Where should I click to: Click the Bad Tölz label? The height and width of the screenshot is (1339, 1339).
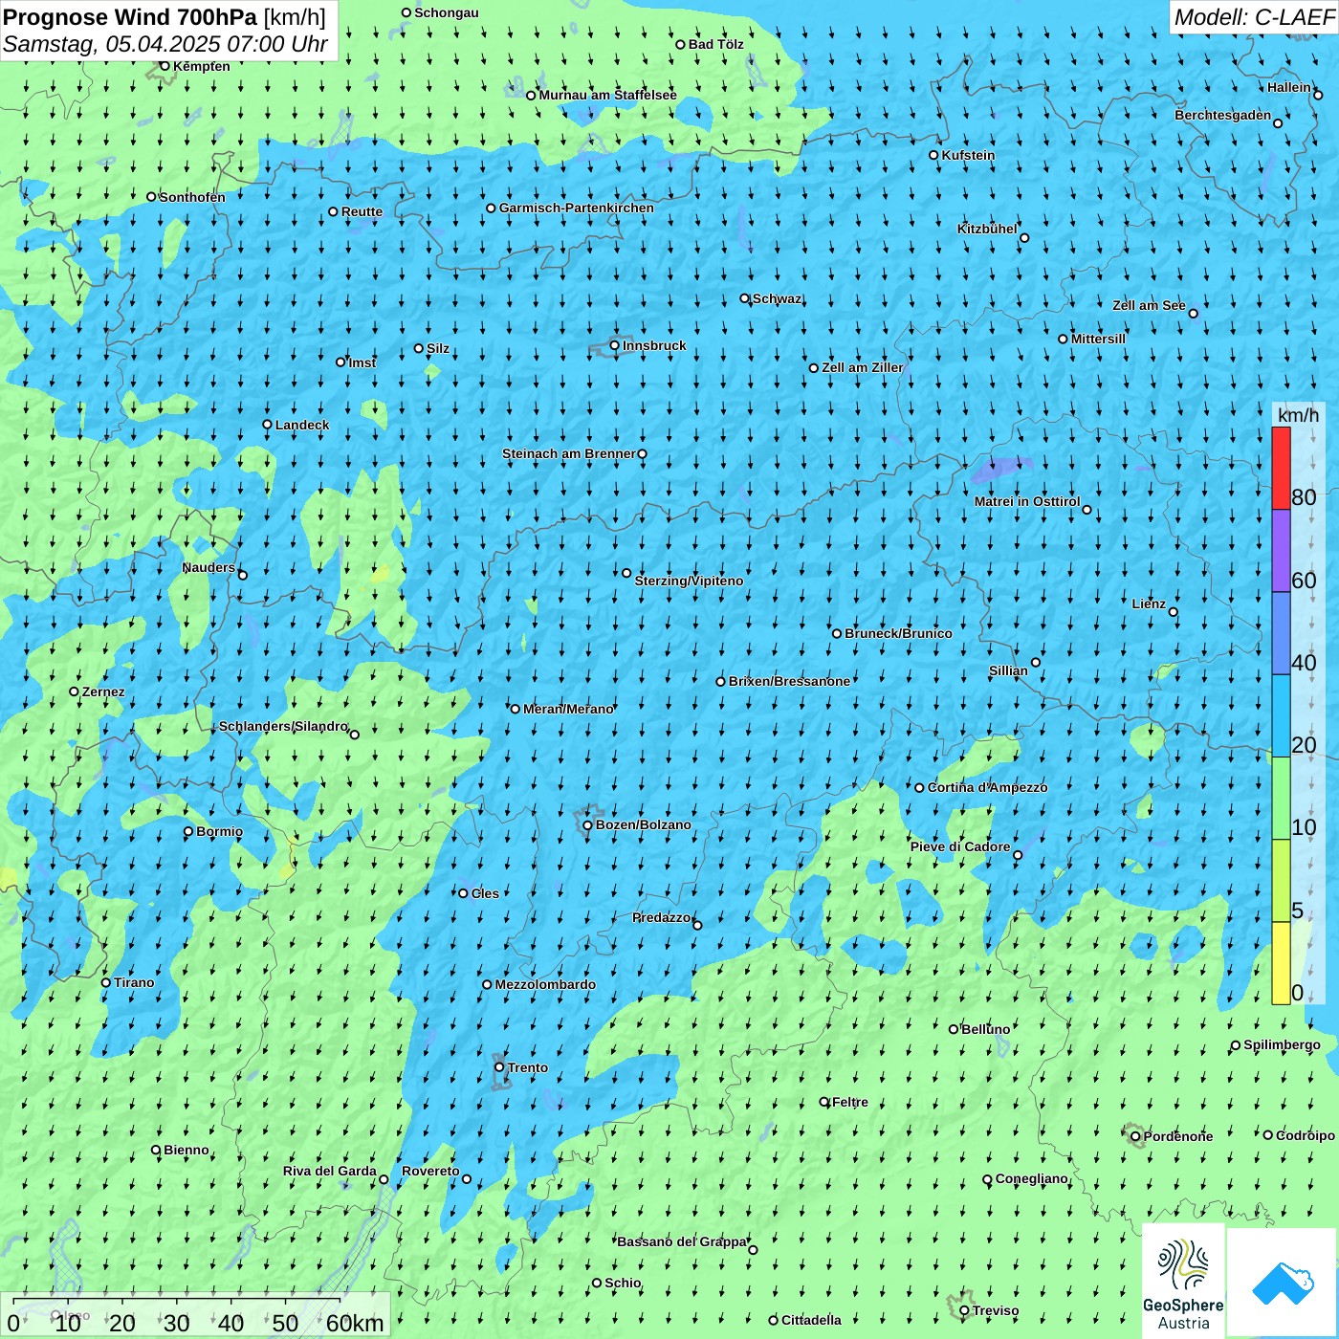715,44
